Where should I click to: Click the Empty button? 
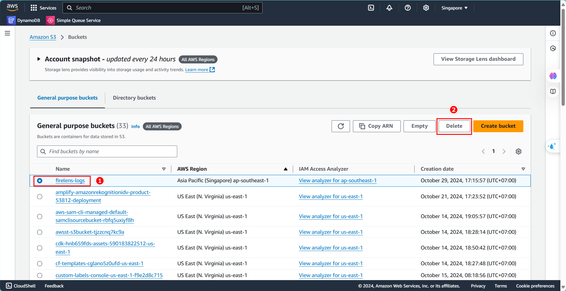(x=420, y=126)
